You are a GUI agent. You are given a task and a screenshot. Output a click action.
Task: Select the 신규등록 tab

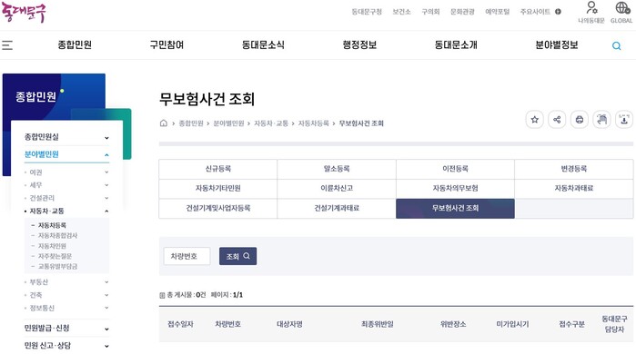point(218,169)
